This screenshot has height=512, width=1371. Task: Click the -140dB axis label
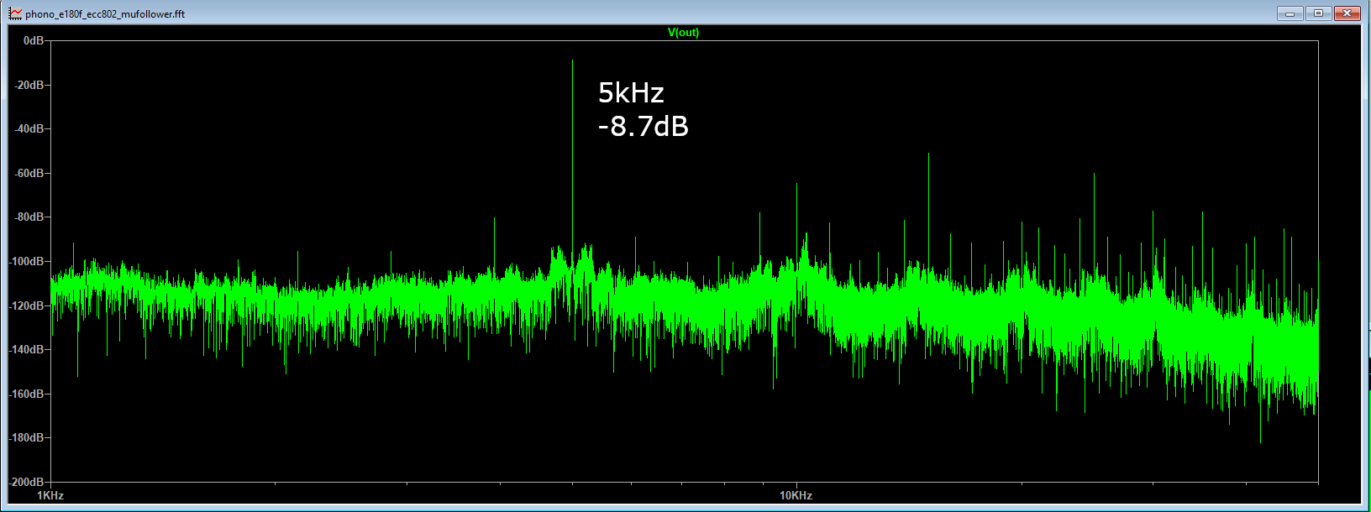(27, 349)
